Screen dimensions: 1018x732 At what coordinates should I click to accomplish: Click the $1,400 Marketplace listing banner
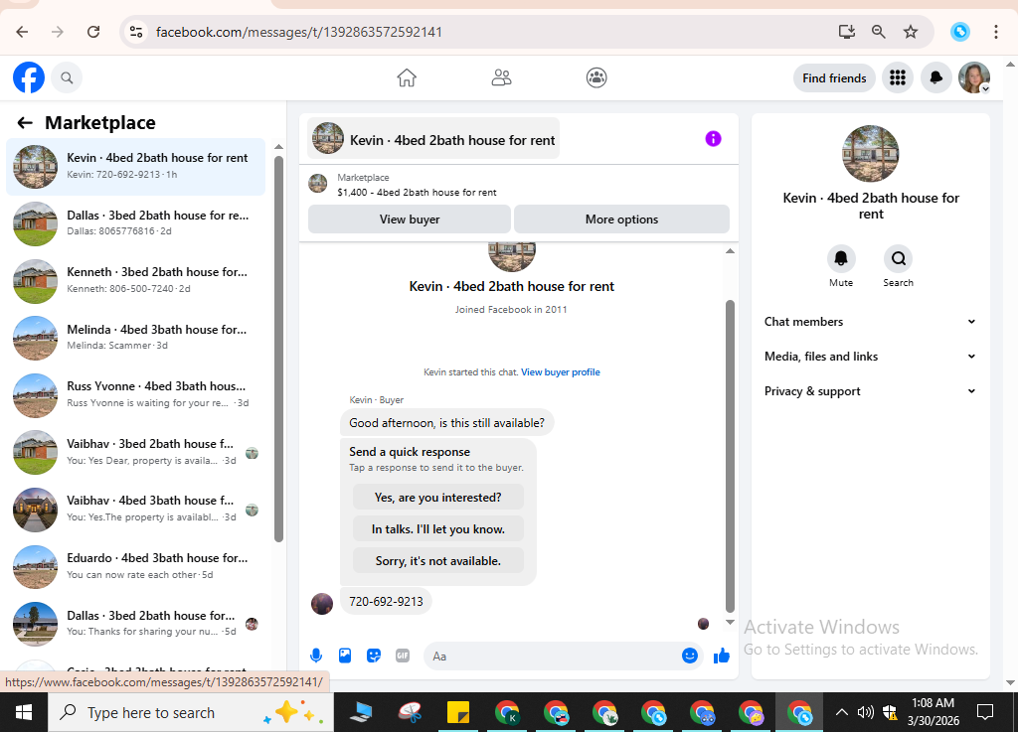pyautogui.click(x=519, y=185)
